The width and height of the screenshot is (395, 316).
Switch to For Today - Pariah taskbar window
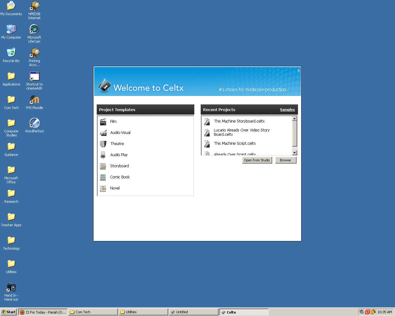43,312
